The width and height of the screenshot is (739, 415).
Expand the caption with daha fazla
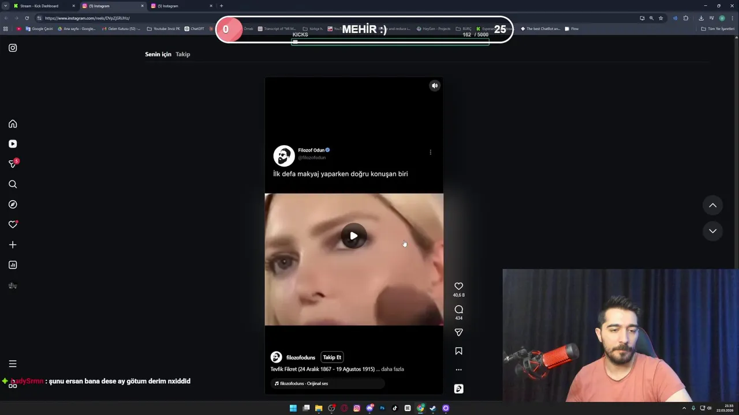pyautogui.click(x=393, y=369)
